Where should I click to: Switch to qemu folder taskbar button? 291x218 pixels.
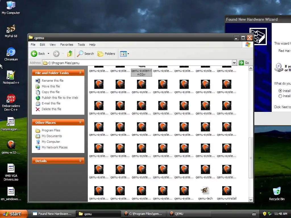tap(98, 214)
